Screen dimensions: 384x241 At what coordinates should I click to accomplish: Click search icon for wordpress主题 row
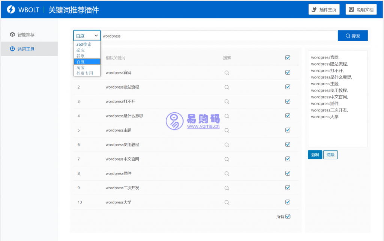click(226, 130)
